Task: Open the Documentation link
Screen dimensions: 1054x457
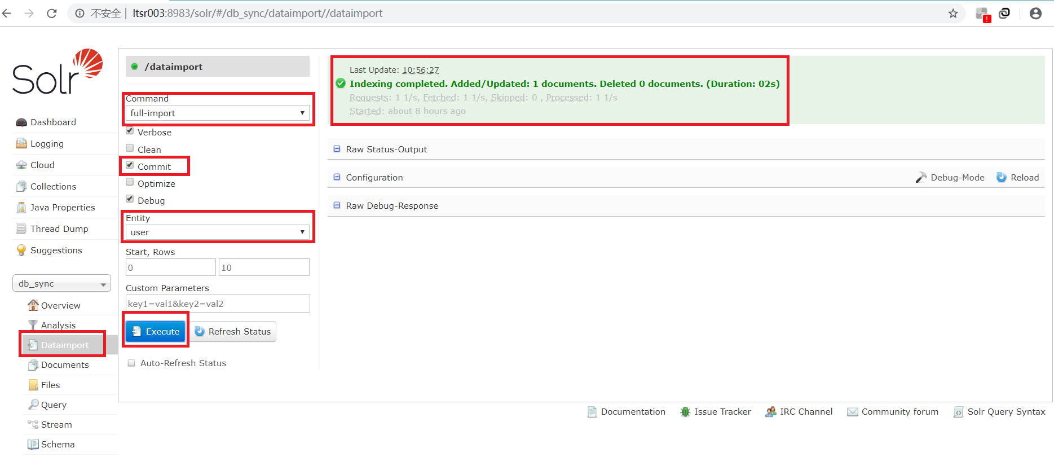Action: 633,412
